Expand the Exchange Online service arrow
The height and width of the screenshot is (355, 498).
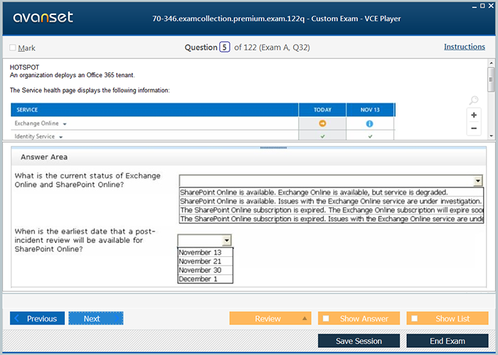click(65, 124)
